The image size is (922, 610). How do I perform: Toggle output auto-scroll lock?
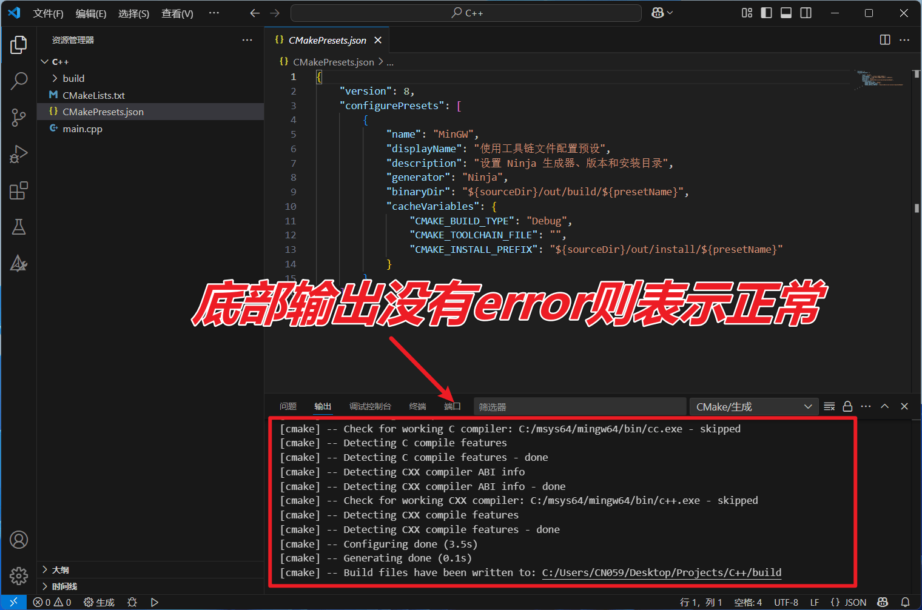847,406
